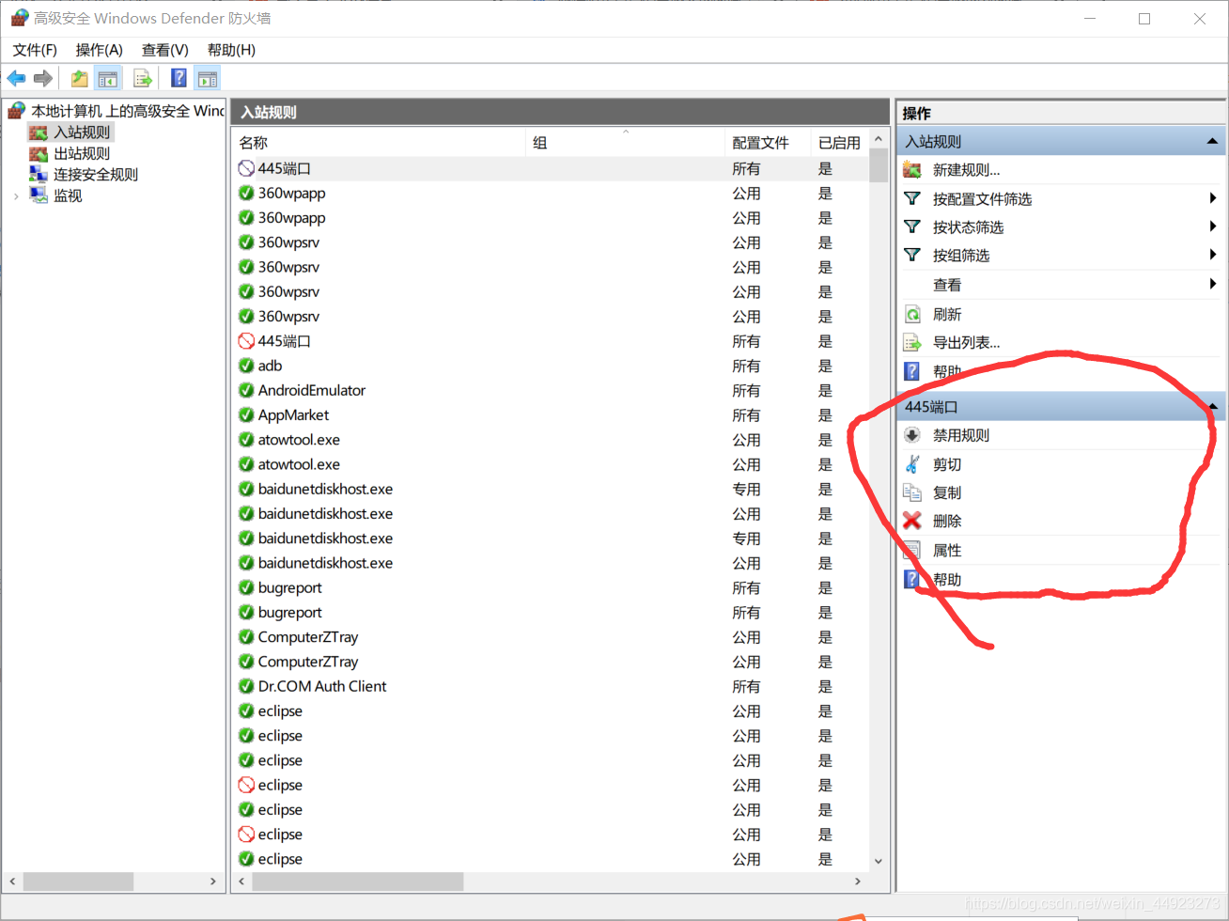Click the 是 enabled cell in the AppMarket row
This screenshot has height=921, width=1229.
coord(825,414)
